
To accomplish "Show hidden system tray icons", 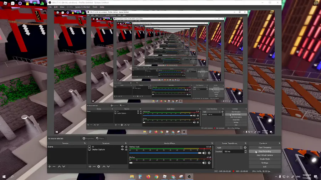I will pos(276,177).
